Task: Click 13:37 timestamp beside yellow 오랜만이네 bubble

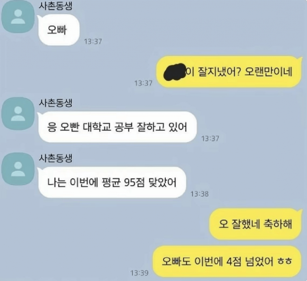Action: [x=143, y=83]
